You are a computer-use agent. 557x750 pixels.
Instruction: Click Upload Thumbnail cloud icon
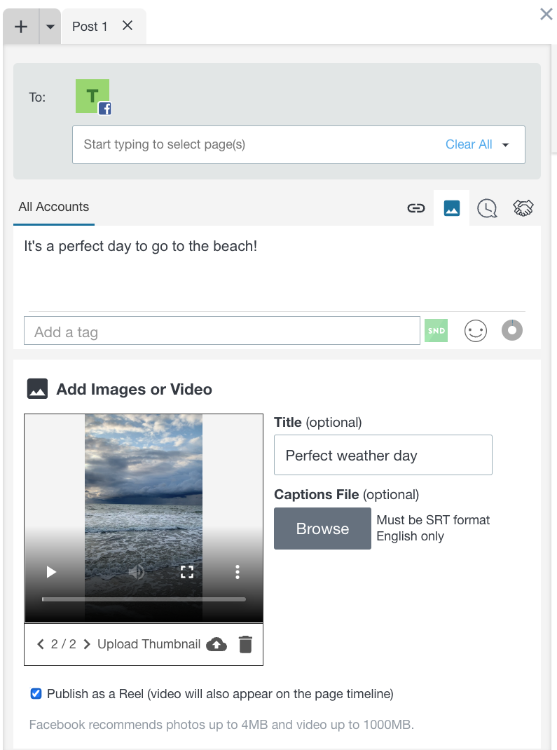coord(216,644)
